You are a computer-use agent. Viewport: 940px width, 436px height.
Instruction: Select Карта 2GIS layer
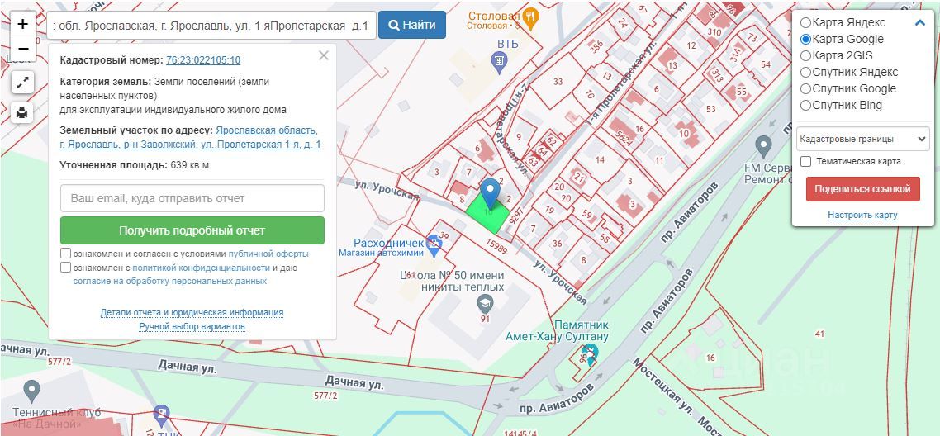[805, 55]
